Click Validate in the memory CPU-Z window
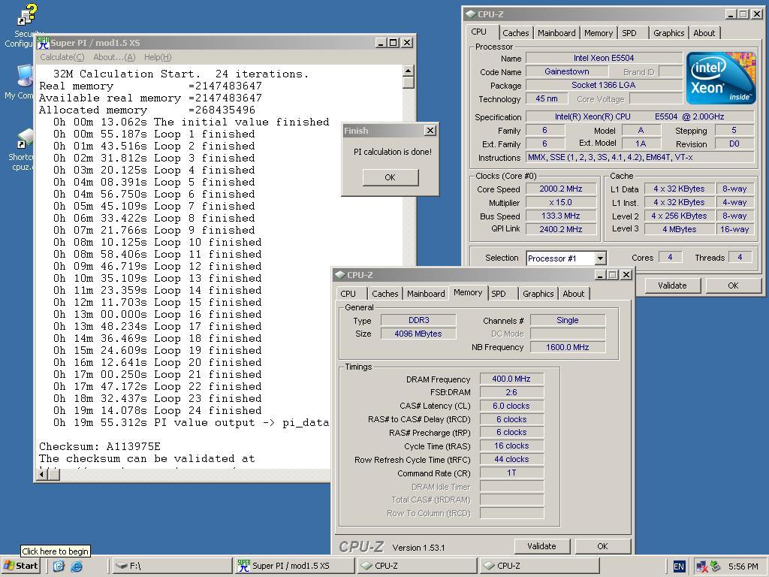The height and width of the screenshot is (577, 769). coord(542,546)
